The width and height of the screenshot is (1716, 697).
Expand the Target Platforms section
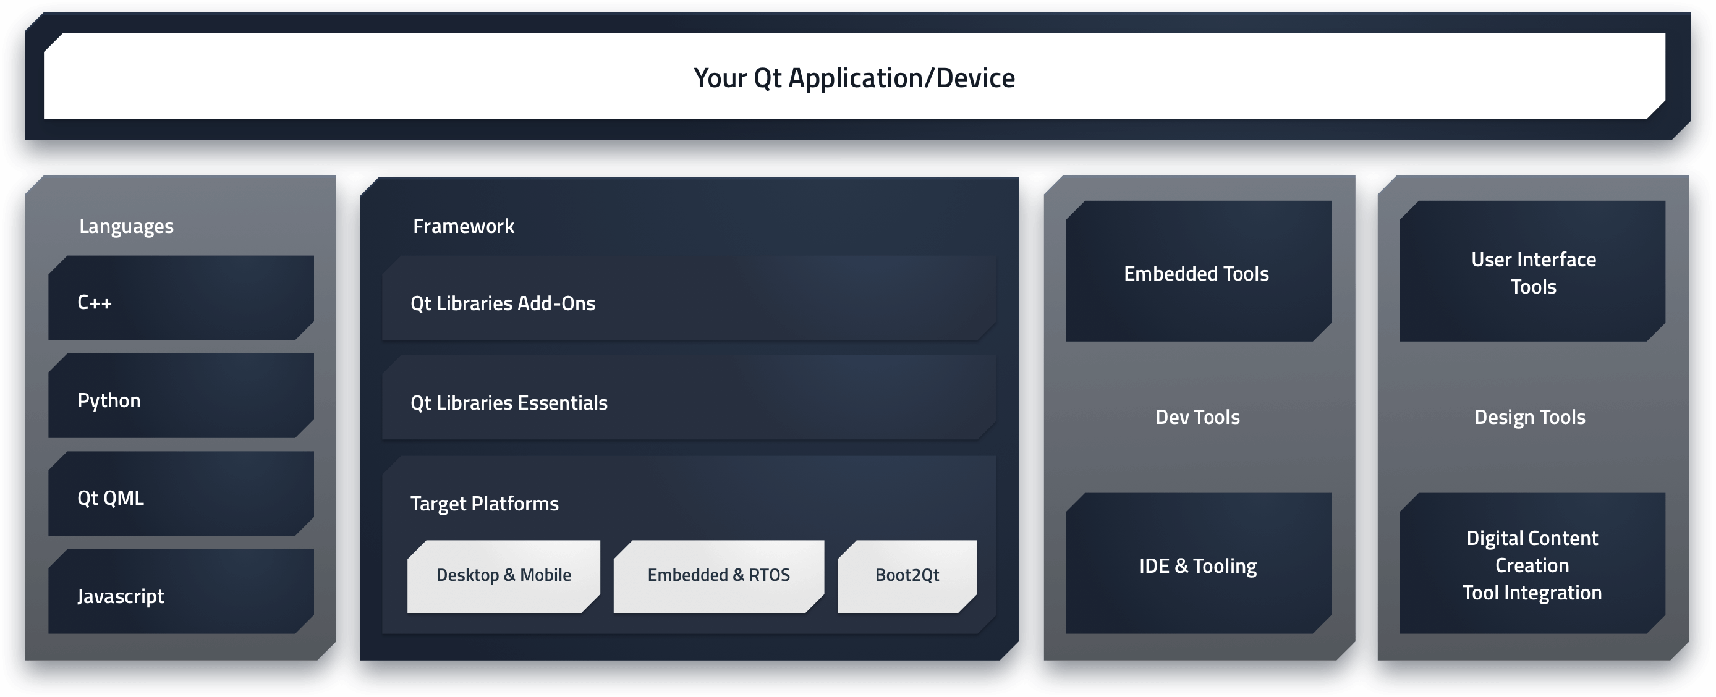(x=484, y=504)
